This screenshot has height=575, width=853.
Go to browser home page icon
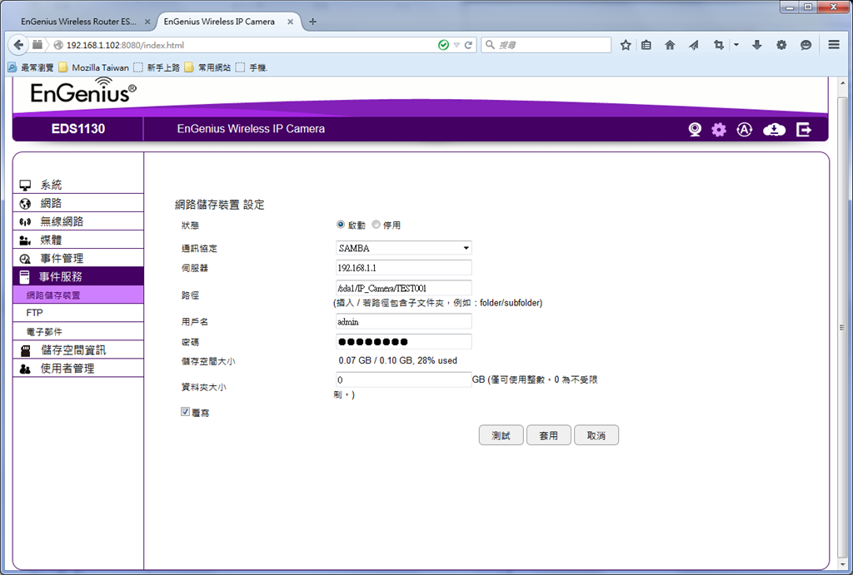670,45
